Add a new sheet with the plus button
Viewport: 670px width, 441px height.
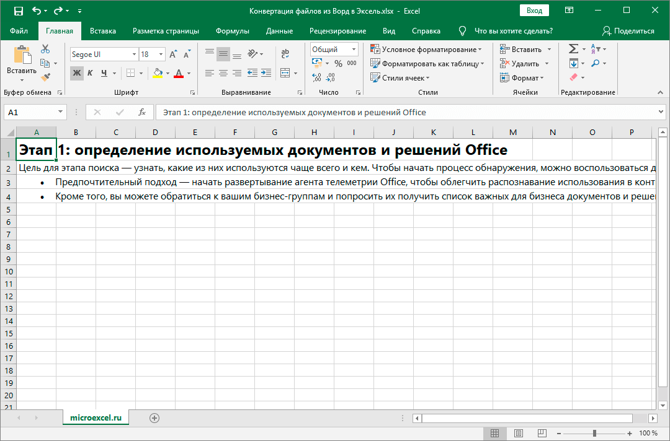154,418
